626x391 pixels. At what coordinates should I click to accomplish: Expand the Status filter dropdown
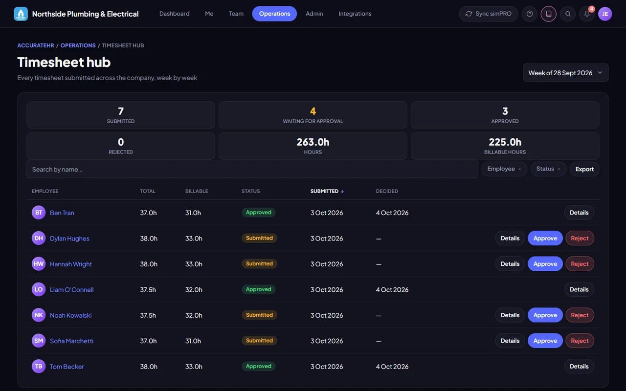548,169
